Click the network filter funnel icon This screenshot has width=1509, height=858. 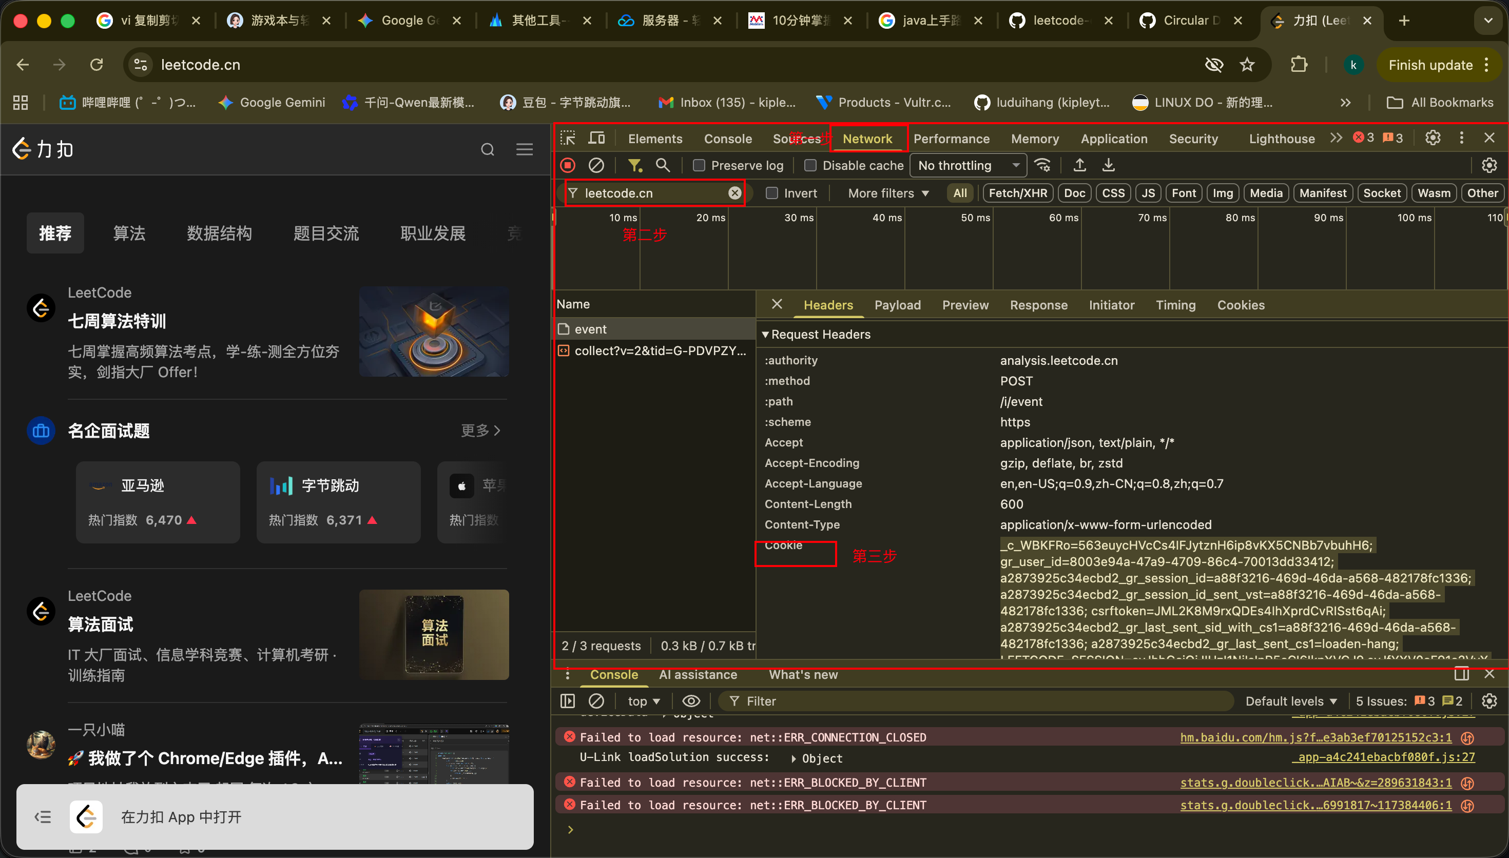(634, 166)
